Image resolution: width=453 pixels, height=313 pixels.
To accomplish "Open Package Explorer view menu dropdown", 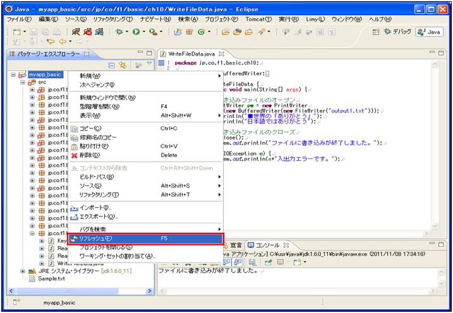I will coord(149,64).
